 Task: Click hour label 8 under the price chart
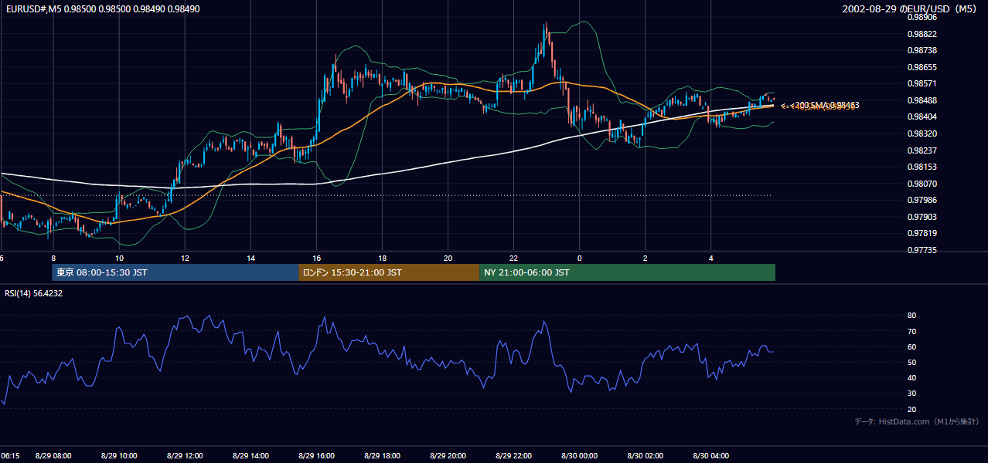click(53, 258)
